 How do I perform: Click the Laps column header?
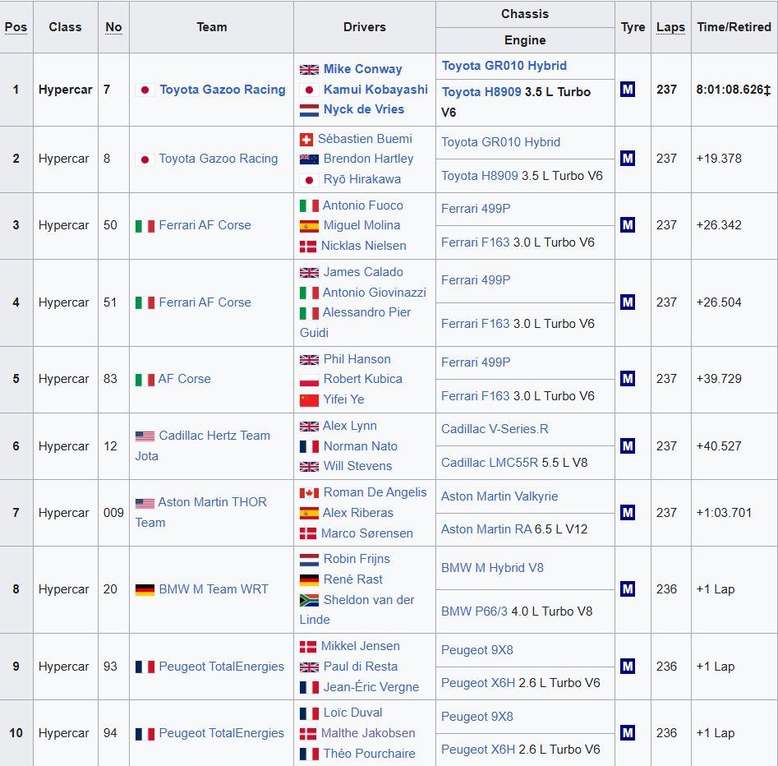(x=670, y=27)
